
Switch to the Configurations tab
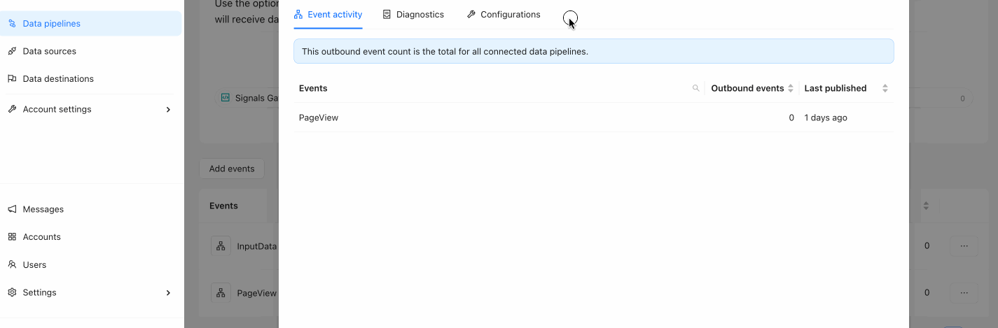click(504, 14)
